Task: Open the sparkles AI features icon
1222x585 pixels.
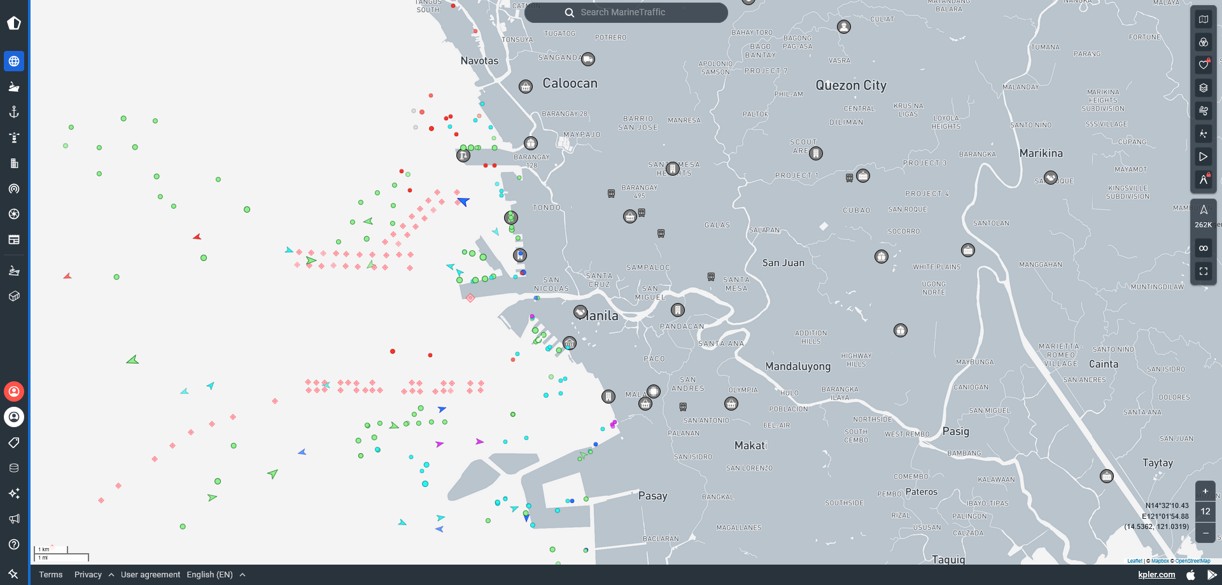Action: [x=14, y=493]
